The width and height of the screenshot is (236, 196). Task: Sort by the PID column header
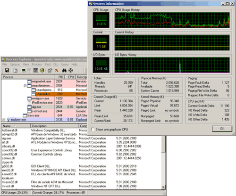(59, 77)
